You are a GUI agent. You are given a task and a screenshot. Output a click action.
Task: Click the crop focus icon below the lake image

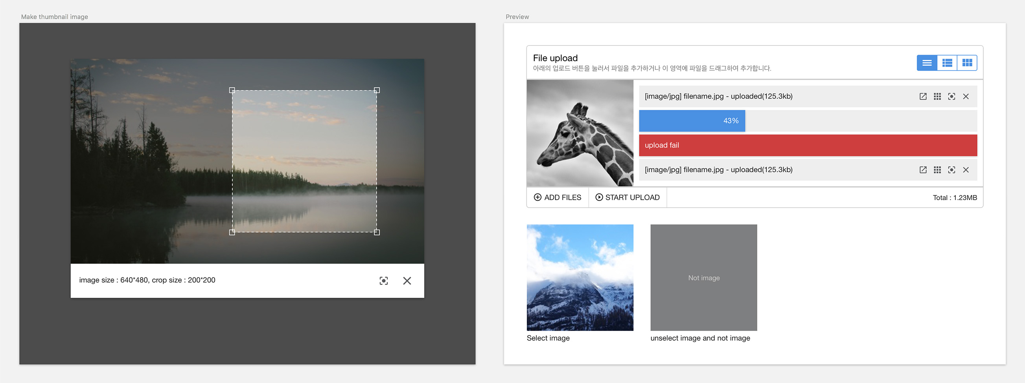(383, 281)
